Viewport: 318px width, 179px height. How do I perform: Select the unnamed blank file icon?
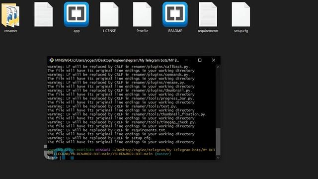click(x=43, y=14)
